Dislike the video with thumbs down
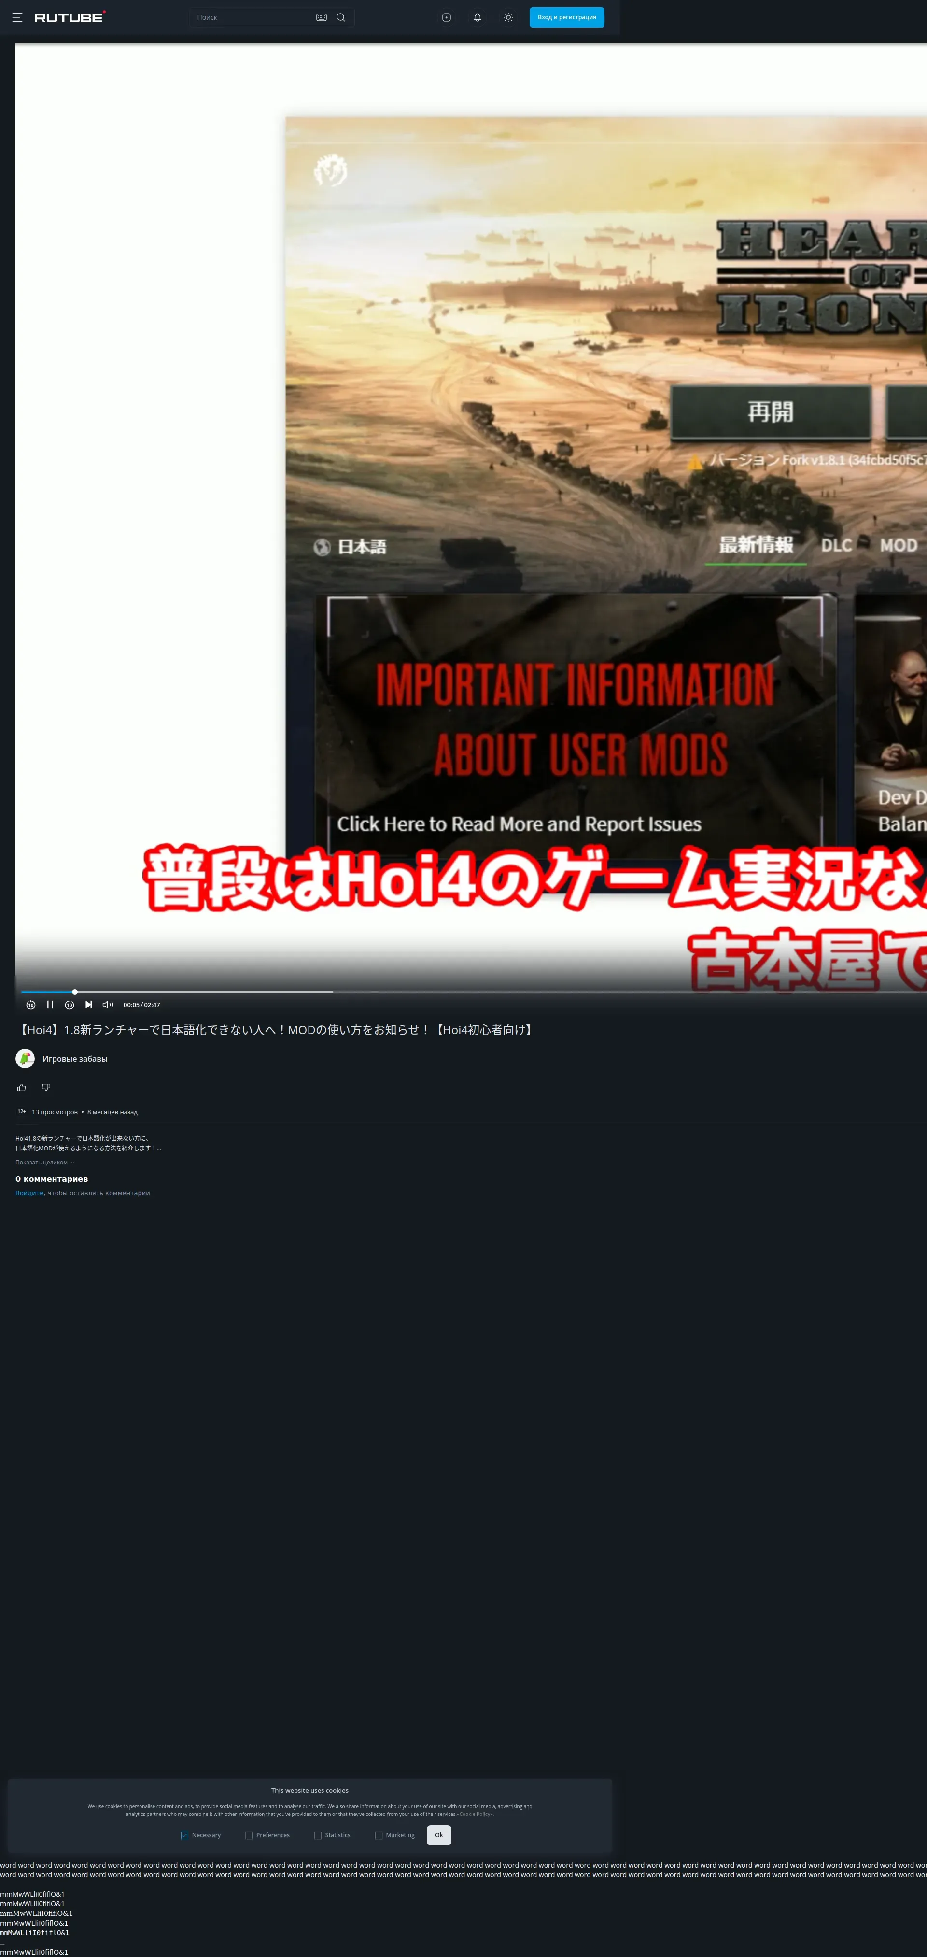The width and height of the screenshot is (927, 1957). [x=45, y=1087]
